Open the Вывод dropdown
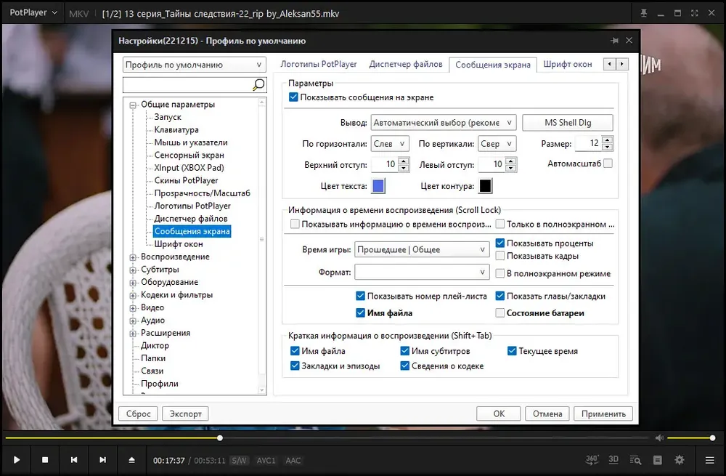Screen dimensions: 726x476 (444, 123)
